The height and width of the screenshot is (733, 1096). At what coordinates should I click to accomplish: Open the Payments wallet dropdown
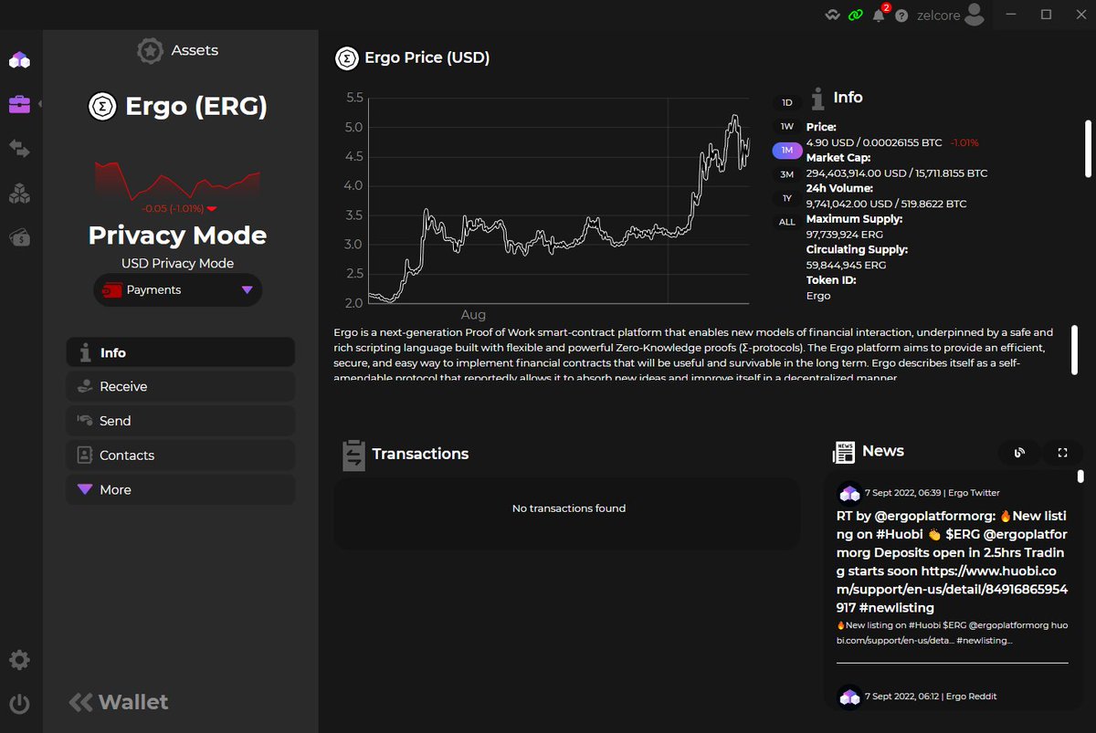click(177, 290)
